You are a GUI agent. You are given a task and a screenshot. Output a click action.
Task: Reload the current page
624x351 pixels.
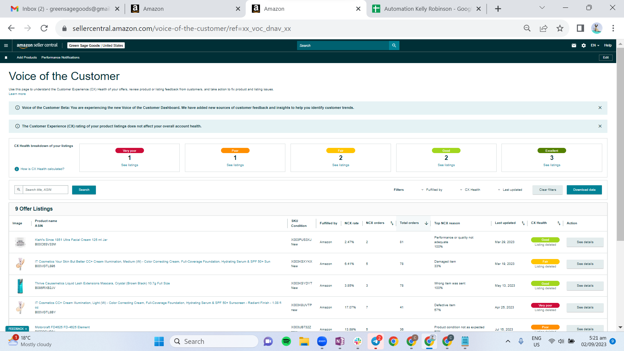tap(44, 28)
